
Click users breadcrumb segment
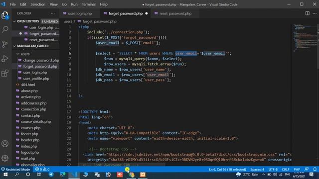[x=68, y=21]
